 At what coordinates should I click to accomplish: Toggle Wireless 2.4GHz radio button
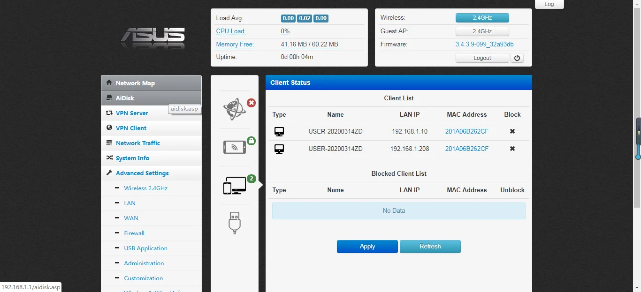pos(482,18)
